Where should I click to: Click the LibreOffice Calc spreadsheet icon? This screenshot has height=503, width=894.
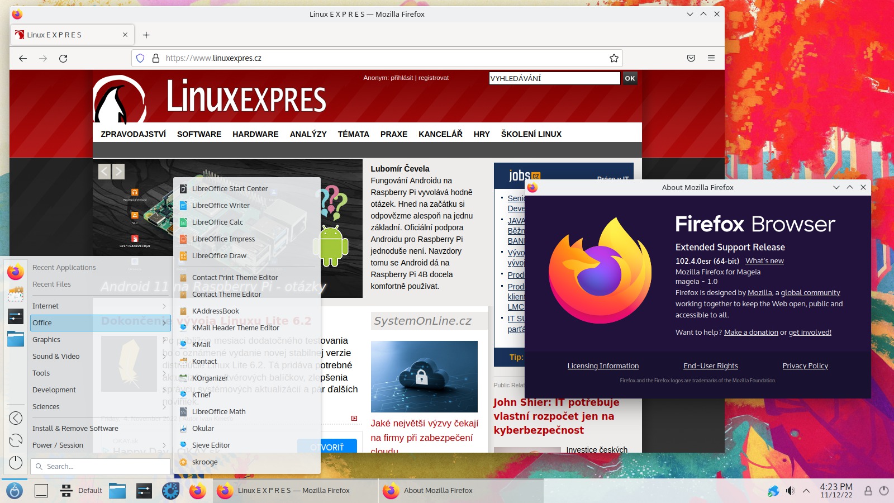point(183,222)
